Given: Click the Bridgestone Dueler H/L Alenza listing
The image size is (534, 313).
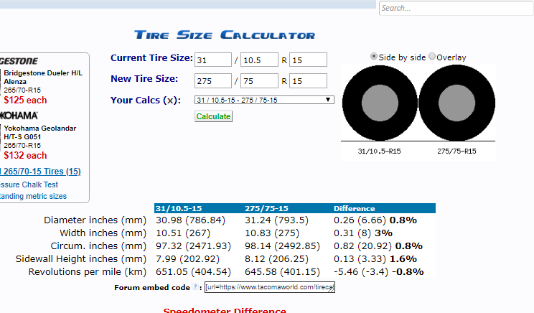Looking at the screenshot, I should point(44,77).
